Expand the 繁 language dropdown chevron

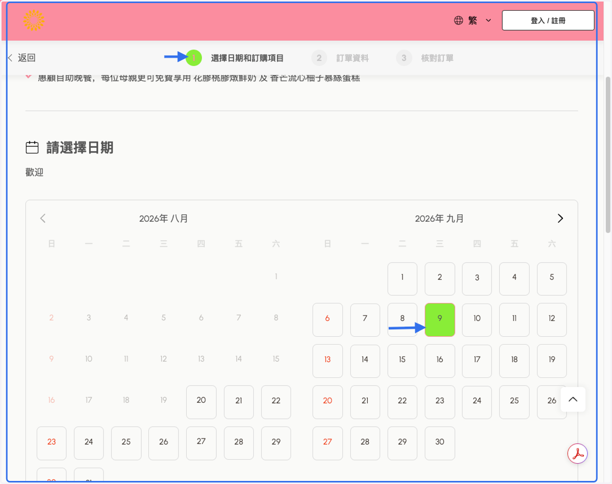[x=488, y=20]
